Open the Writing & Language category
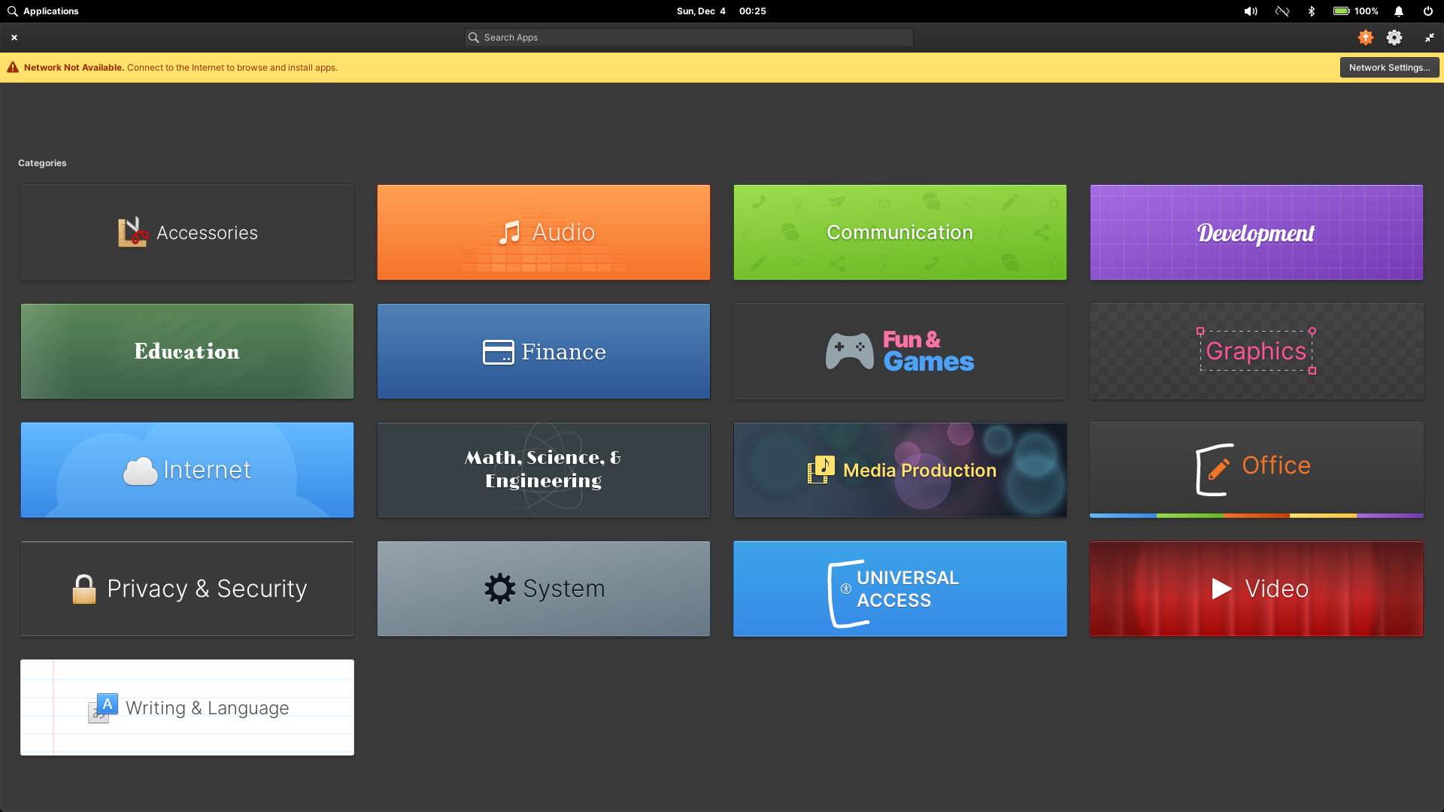Screen dimensions: 1444x812 187,707
